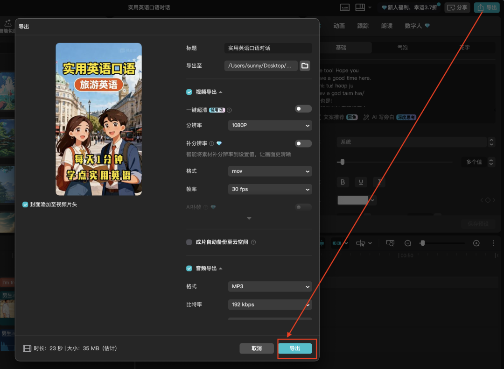This screenshot has width=504, height=369.
Task: Apply underline formatting with the U icon
Action: click(361, 182)
